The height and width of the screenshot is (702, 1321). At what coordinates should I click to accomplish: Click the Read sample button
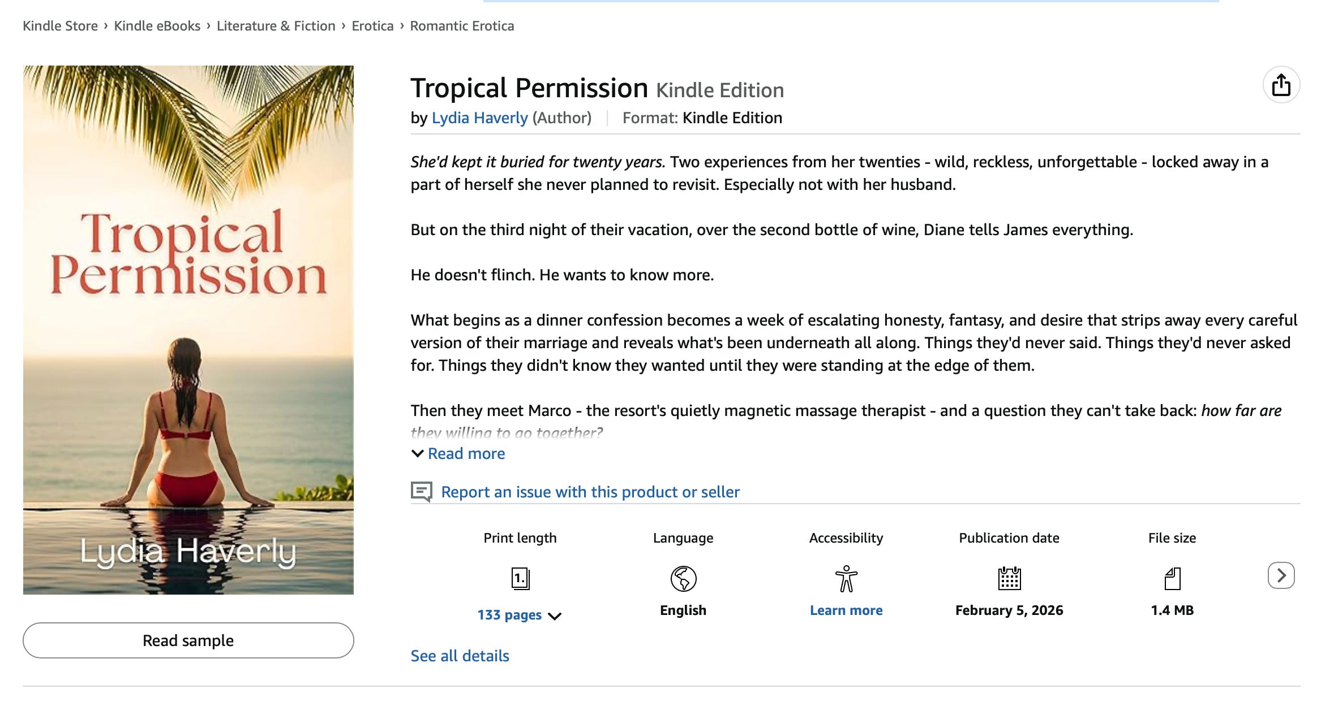coord(188,640)
